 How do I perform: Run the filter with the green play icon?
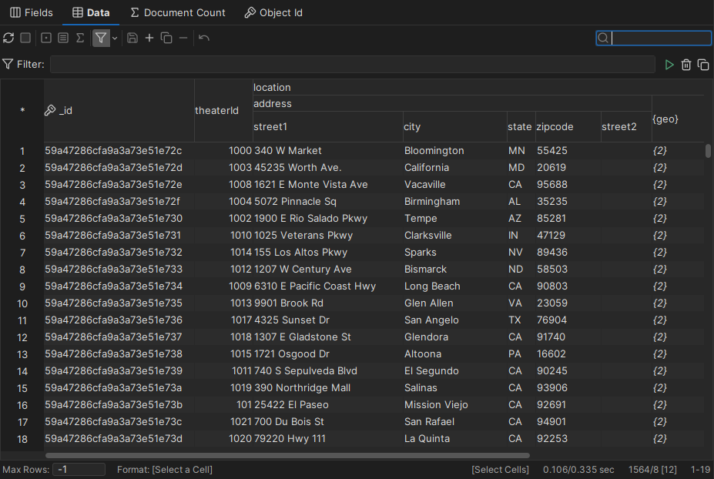(669, 65)
